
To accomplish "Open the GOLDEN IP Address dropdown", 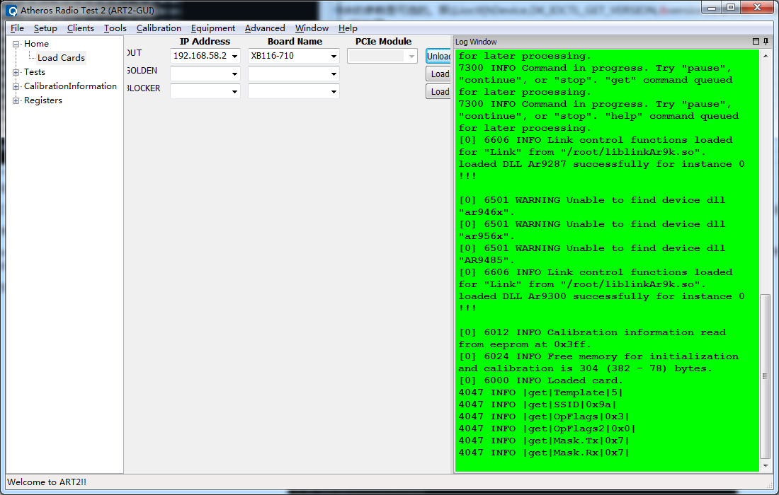I will coord(234,74).
